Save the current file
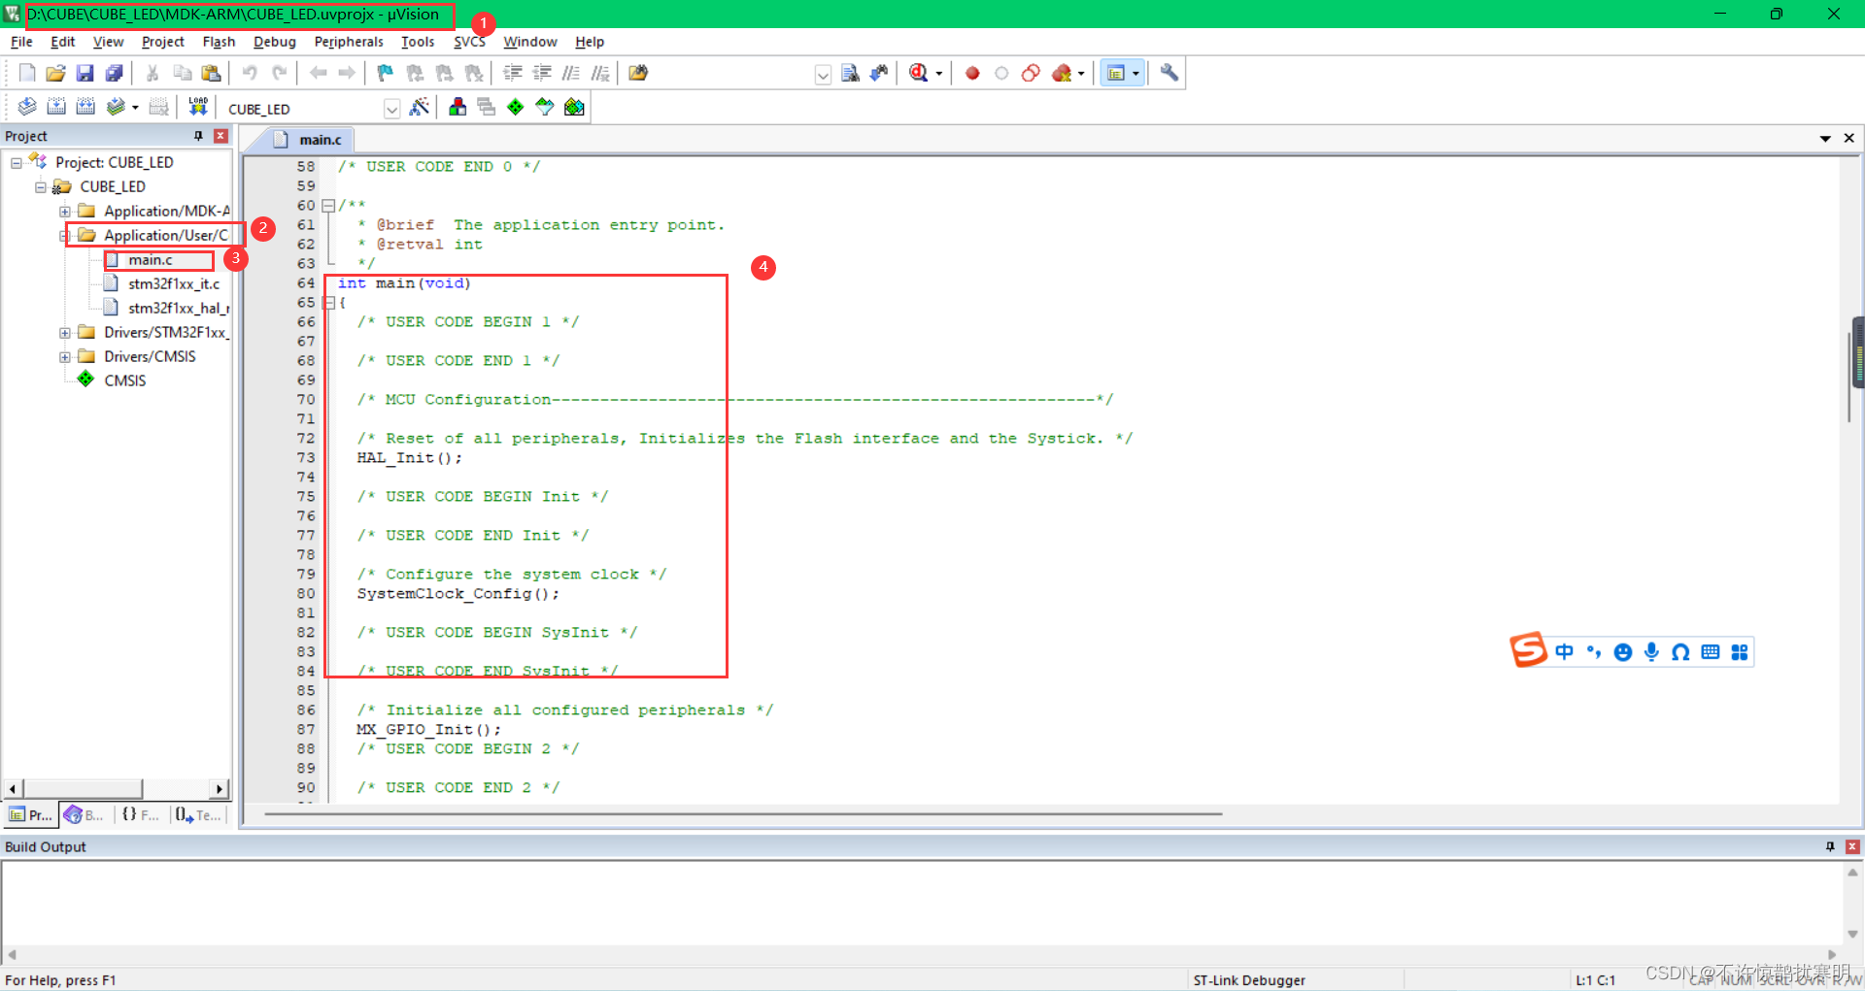The width and height of the screenshot is (1865, 991). [85, 73]
